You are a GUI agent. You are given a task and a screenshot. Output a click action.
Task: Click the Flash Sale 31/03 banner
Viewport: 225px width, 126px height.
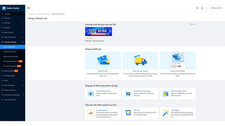99,31
